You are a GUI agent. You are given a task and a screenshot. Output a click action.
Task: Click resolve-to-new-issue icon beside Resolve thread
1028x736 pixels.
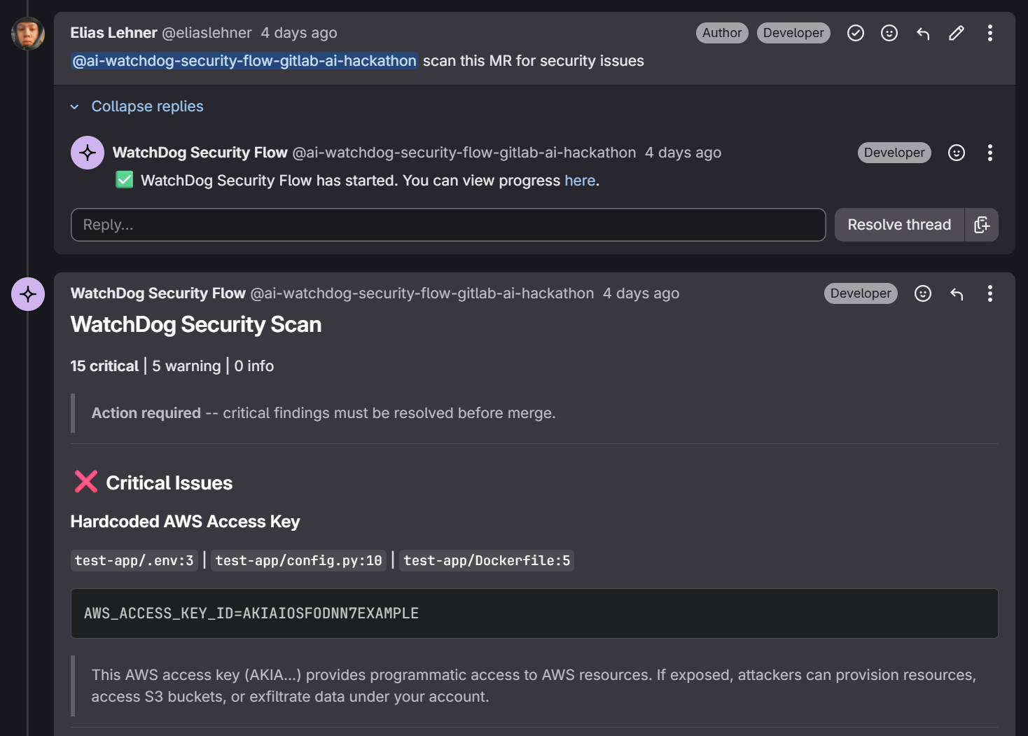[982, 225]
